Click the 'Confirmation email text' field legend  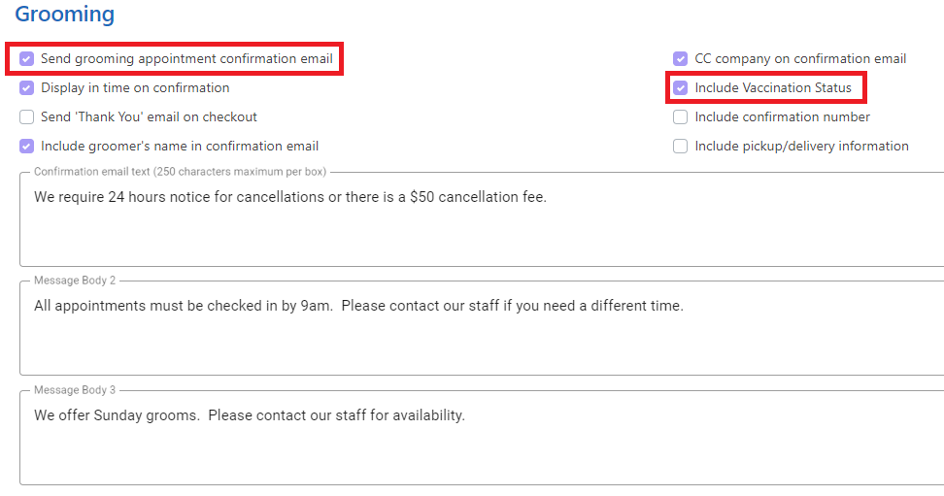point(180,172)
